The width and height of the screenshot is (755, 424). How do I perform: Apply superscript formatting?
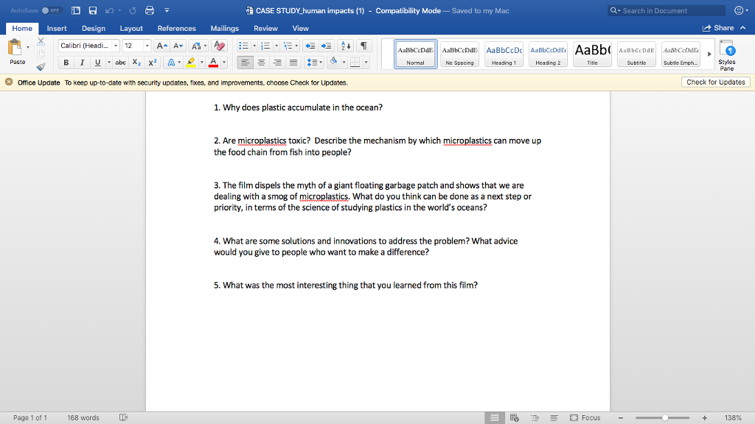click(153, 63)
